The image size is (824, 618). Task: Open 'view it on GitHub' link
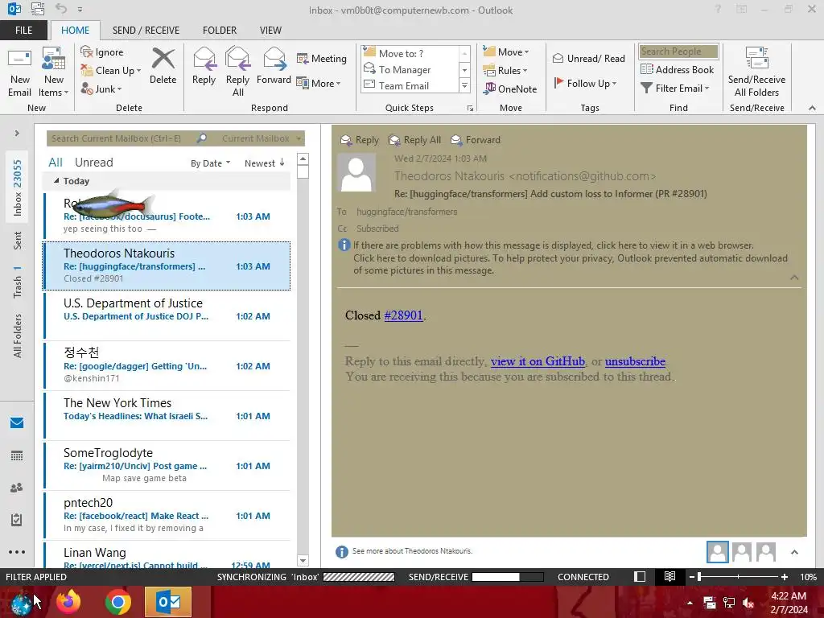pyautogui.click(x=538, y=361)
